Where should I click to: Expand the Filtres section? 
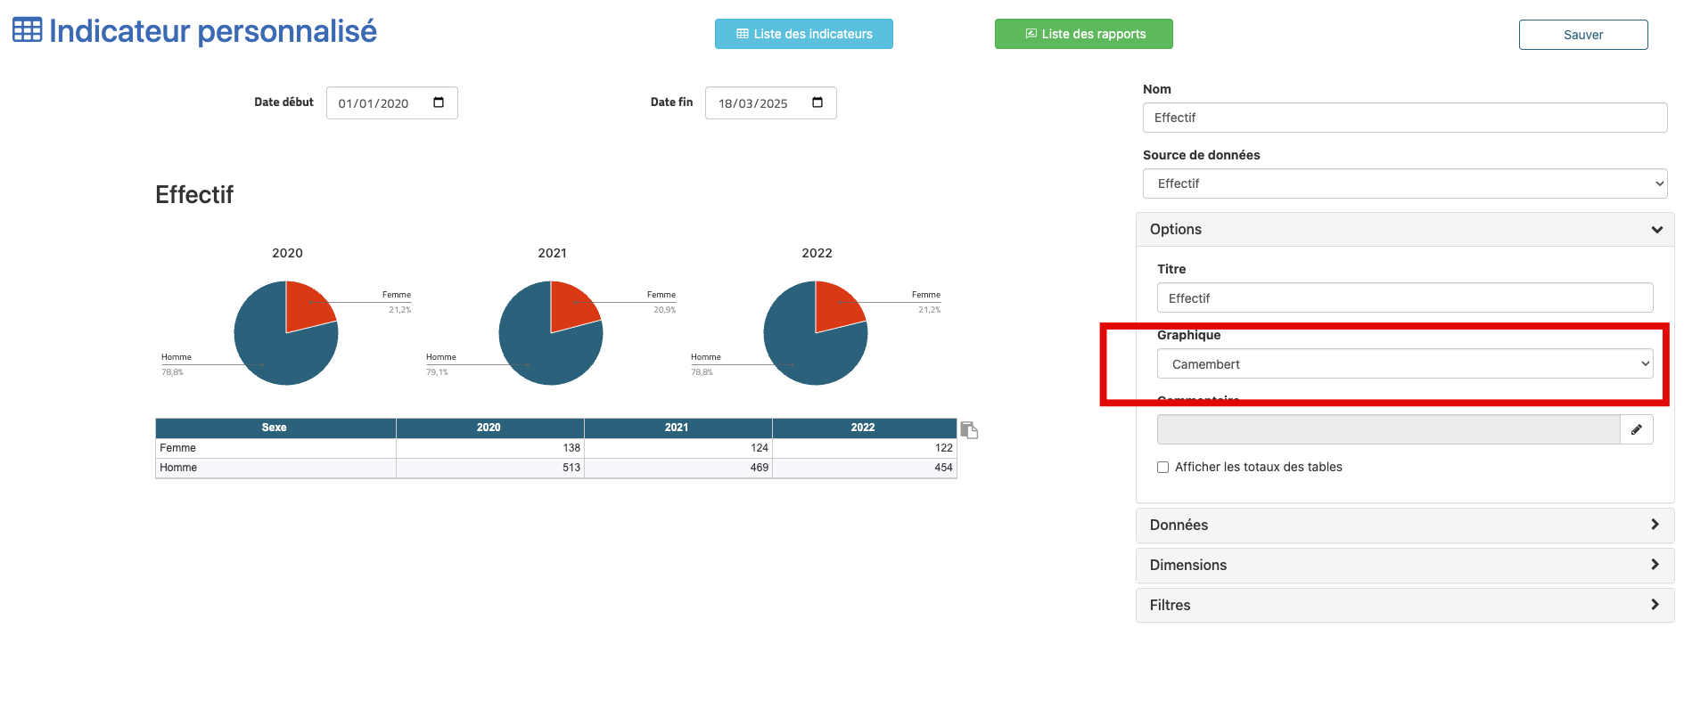coord(1405,605)
